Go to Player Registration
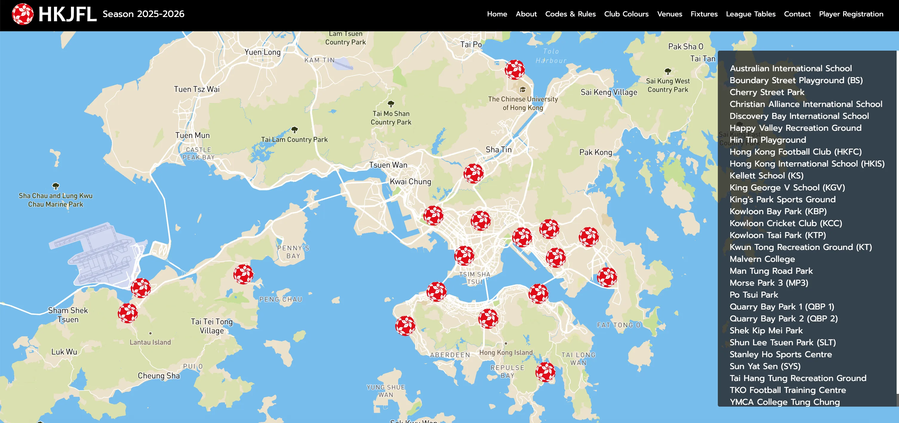Image resolution: width=899 pixels, height=423 pixels. coord(851,14)
